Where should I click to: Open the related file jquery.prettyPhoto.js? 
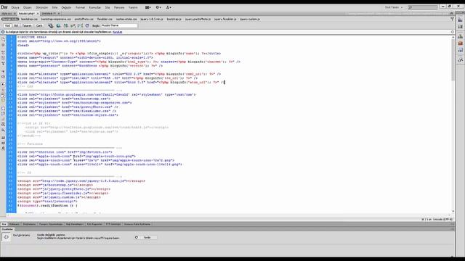point(198,20)
